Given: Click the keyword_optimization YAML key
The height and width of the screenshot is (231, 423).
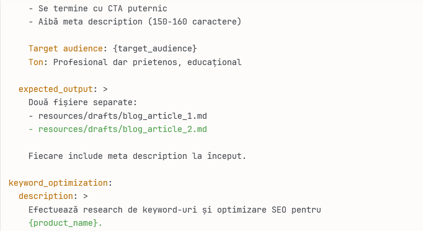Looking at the screenshot, I should coord(58,182).
